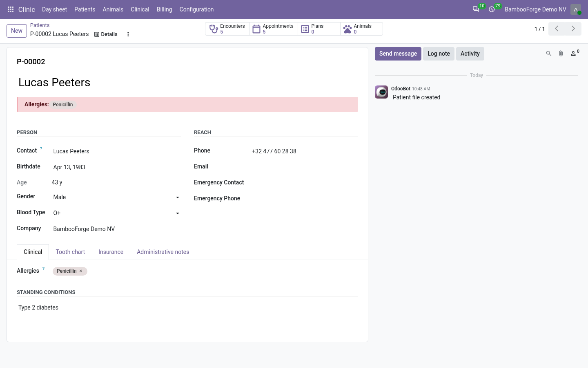
Task: Open the activities clock icon
Action: click(492, 9)
